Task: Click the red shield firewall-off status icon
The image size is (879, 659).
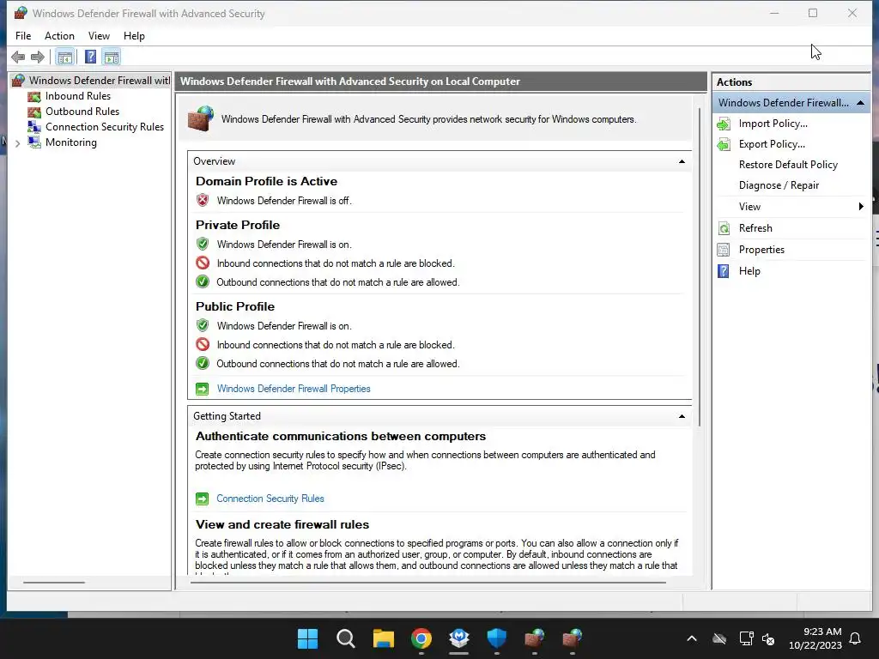Action: click(x=203, y=200)
